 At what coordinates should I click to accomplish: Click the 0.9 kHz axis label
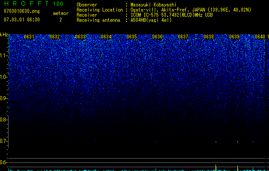3,98
